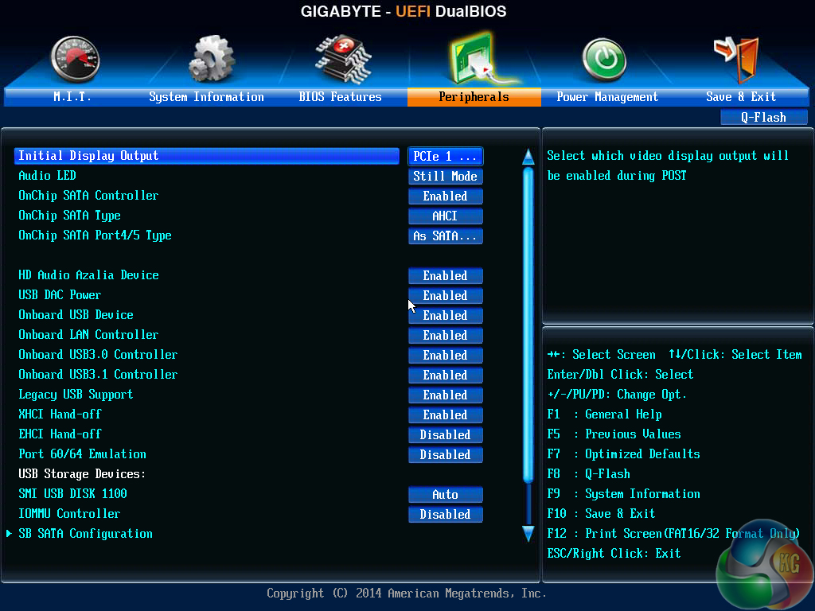
Task: Select the OnChip SATA Port4/5 Type label
Action: tap(96, 235)
